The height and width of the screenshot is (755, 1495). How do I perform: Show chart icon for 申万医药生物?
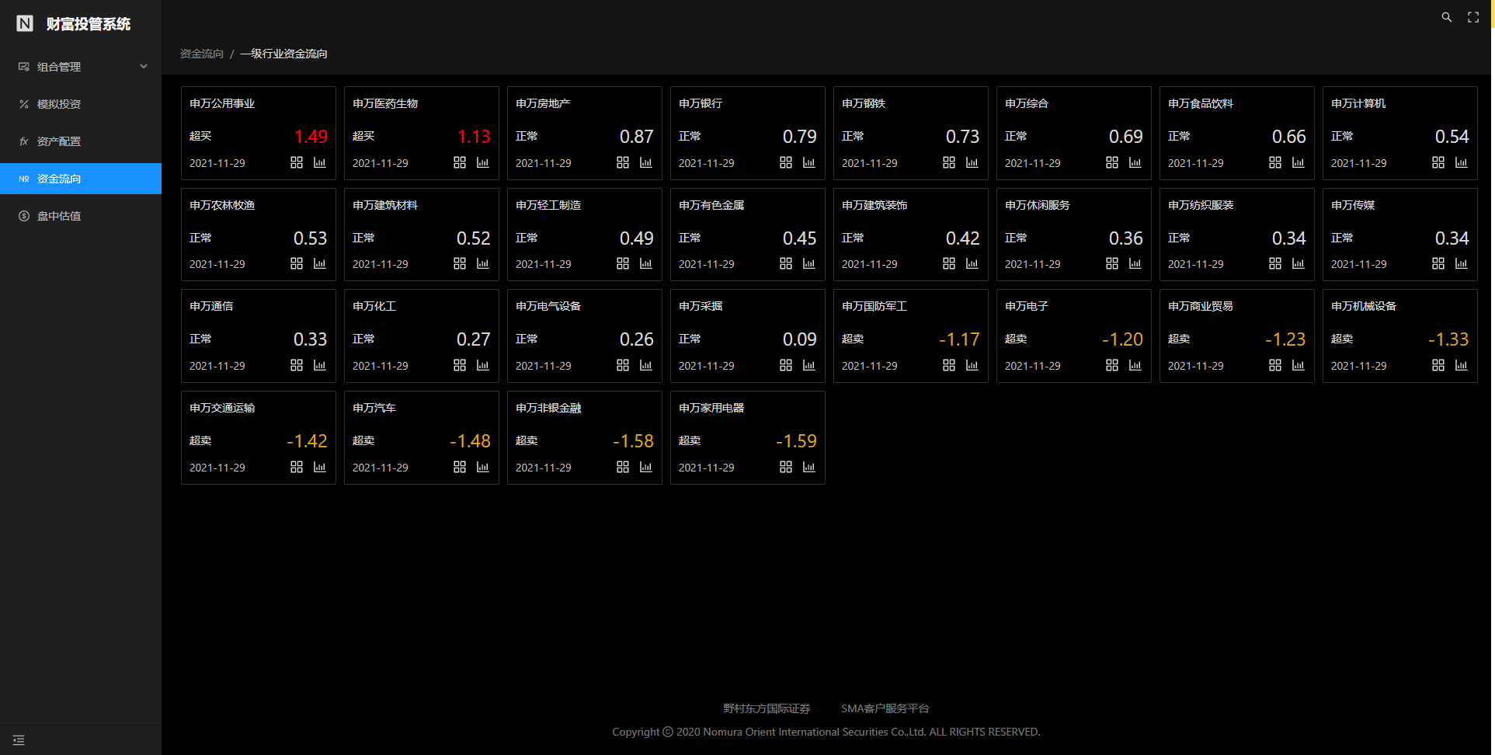(x=482, y=162)
